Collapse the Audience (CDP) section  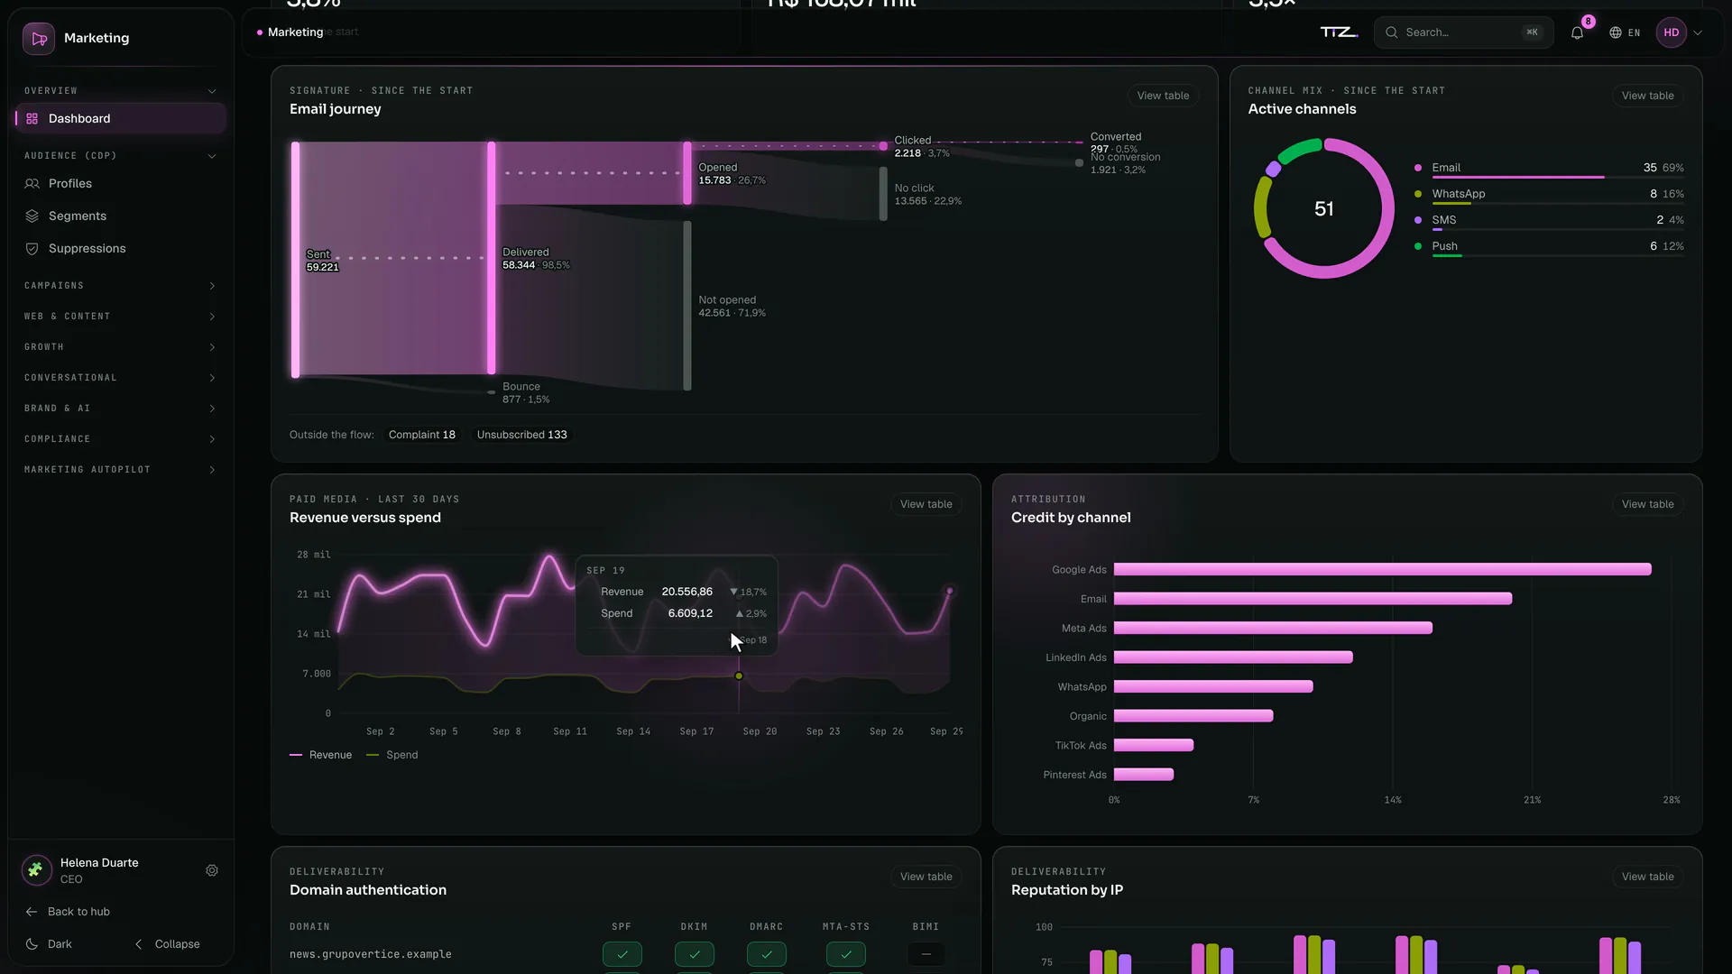click(121, 156)
